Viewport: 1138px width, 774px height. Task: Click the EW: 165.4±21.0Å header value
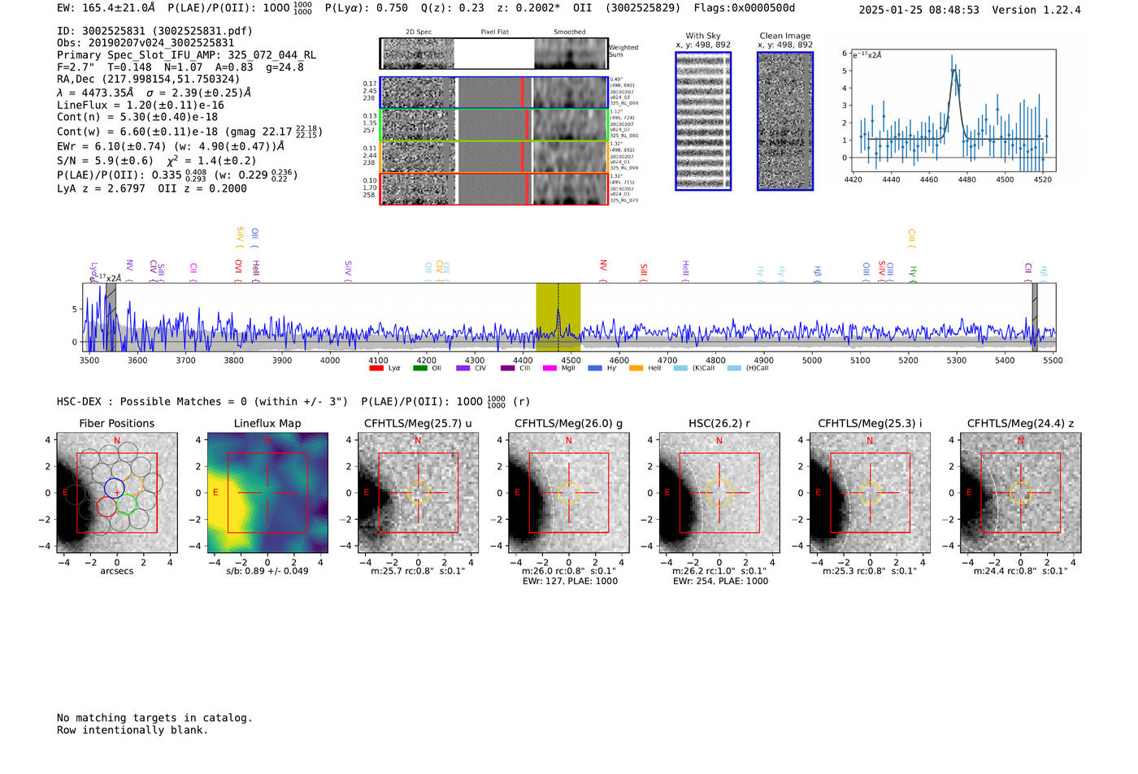106,8
